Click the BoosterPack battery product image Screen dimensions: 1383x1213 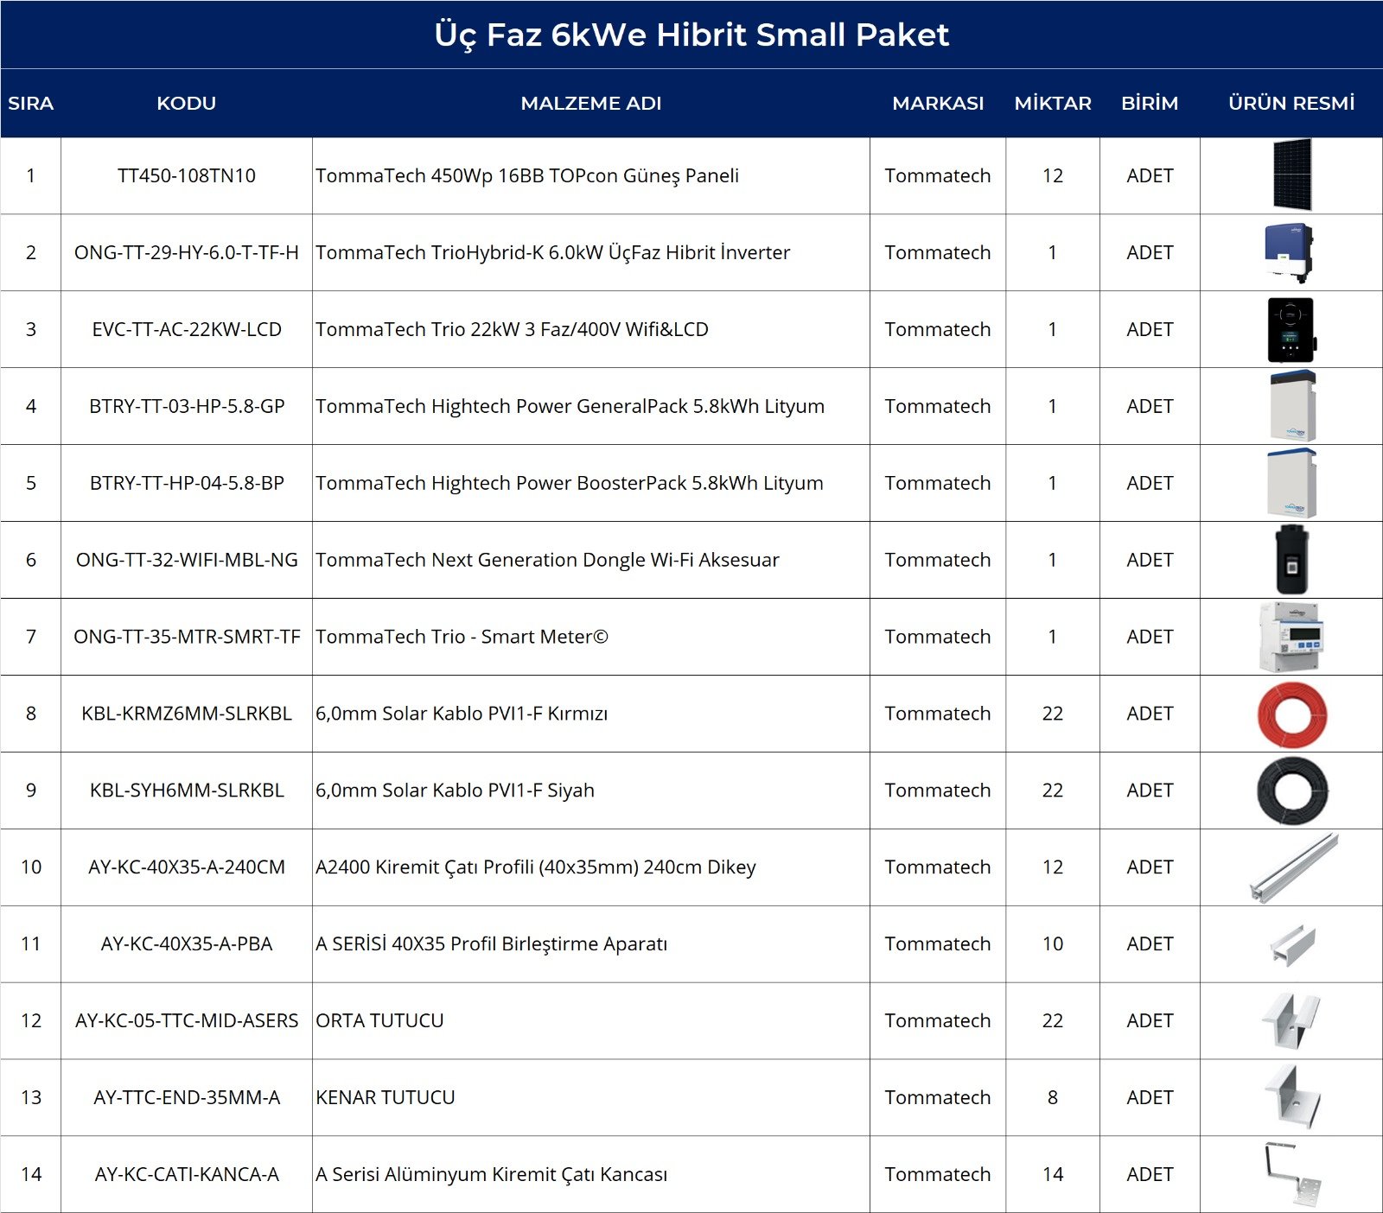(x=1291, y=483)
